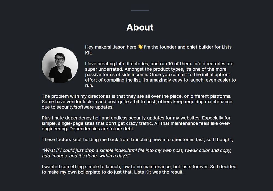Click the italic quote about index.html file
273x191 pixels.
(137, 153)
